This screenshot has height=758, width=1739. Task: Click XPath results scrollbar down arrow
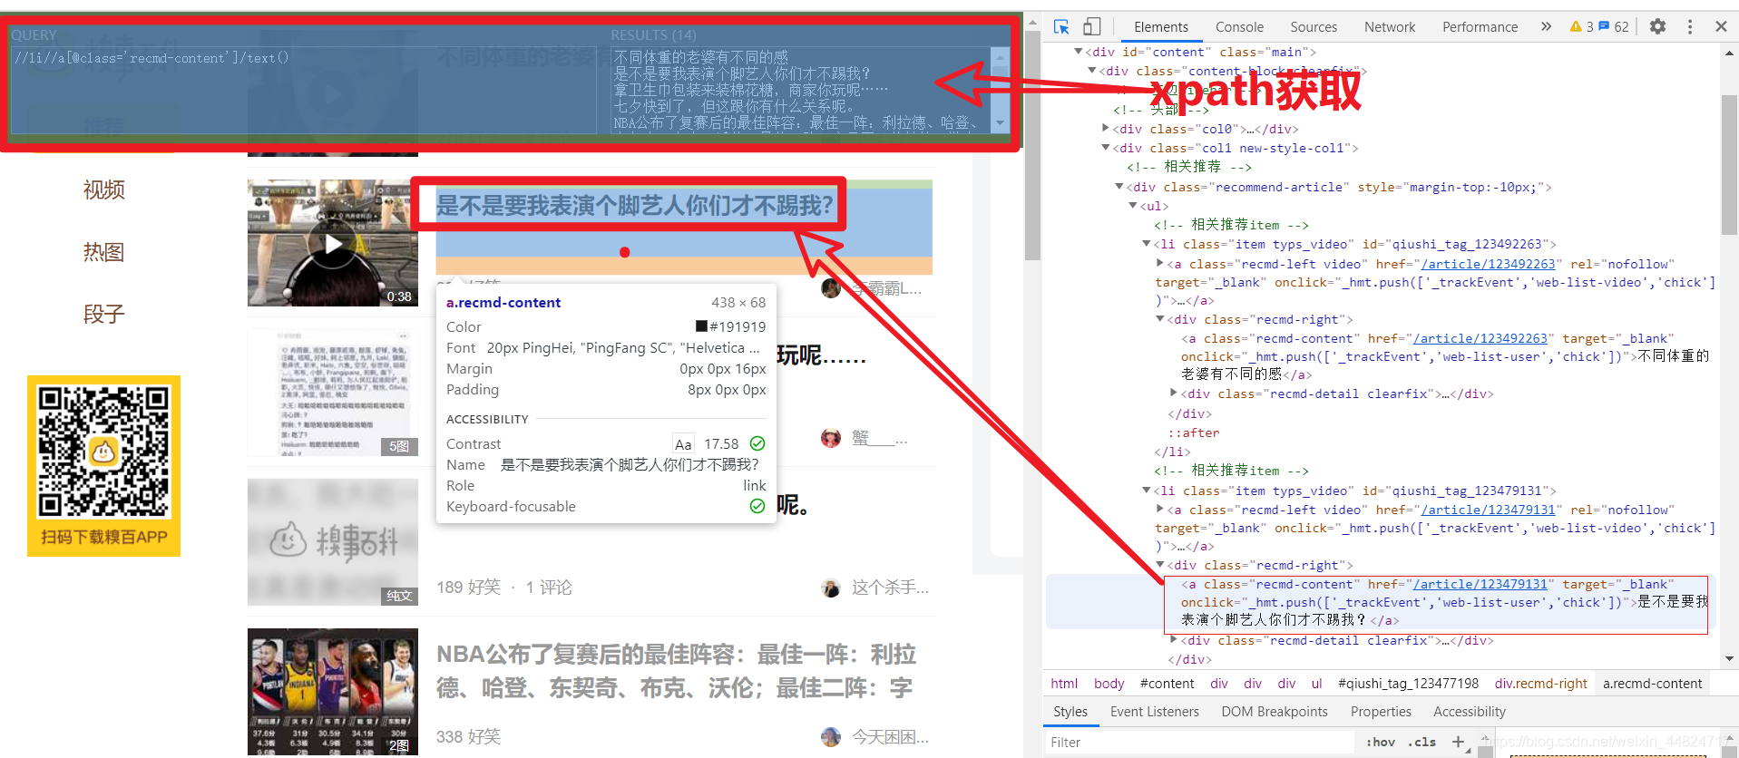click(1000, 123)
